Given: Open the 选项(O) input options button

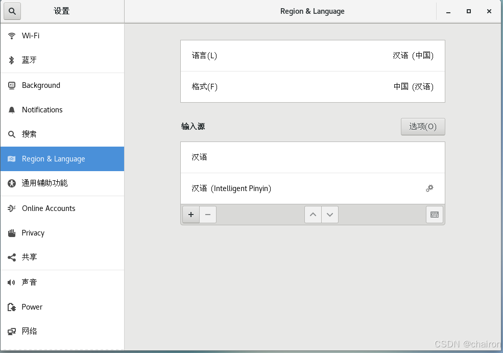Looking at the screenshot, I should click(423, 127).
